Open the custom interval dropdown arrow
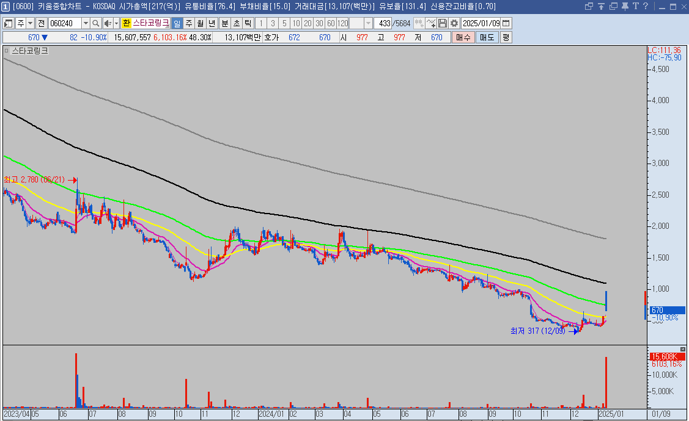 (368, 23)
